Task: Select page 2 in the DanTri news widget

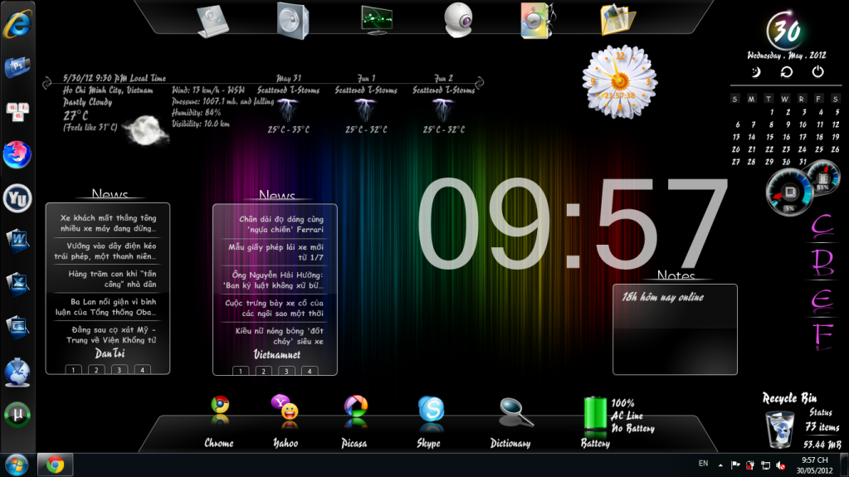Action: click(x=95, y=370)
